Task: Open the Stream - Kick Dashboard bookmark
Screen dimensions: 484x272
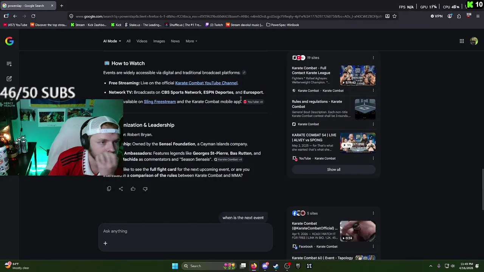Action: pyautogui.click(x=88, y=25)
